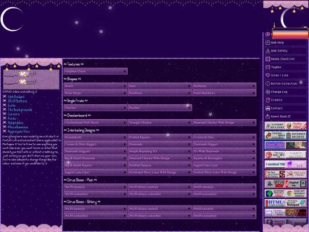
Task: Click the bow icon beside Icons
Action: pyautogui.click(x=5, y=105)
